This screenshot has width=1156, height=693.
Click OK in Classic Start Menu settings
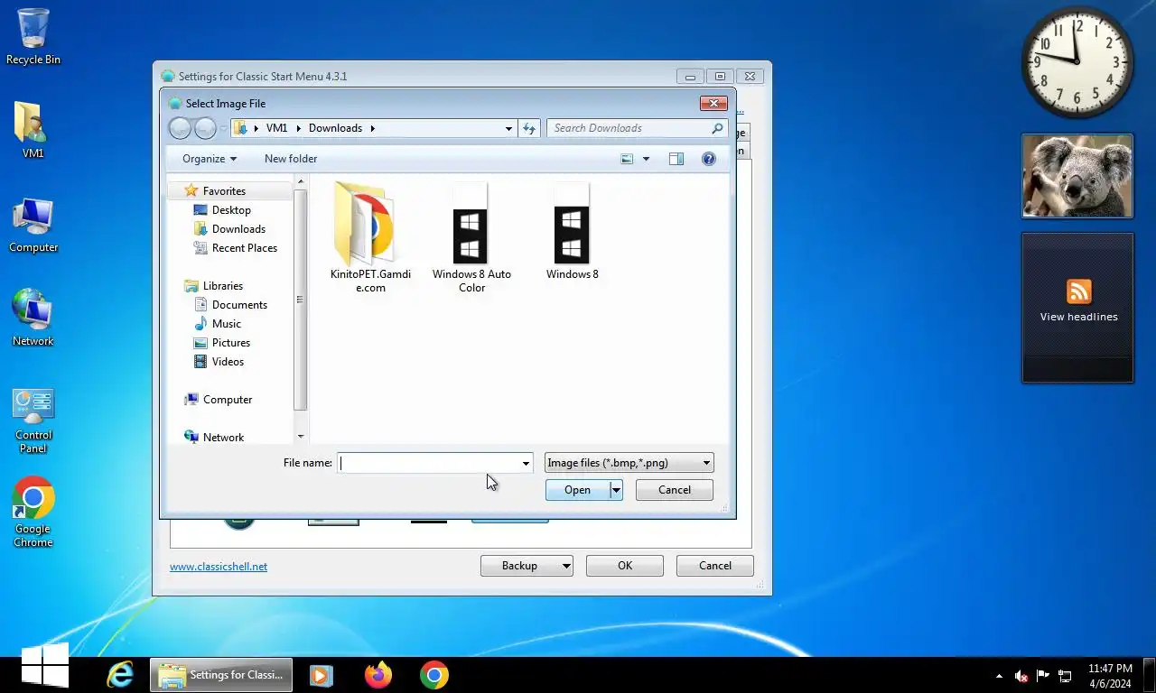(625, 566)
